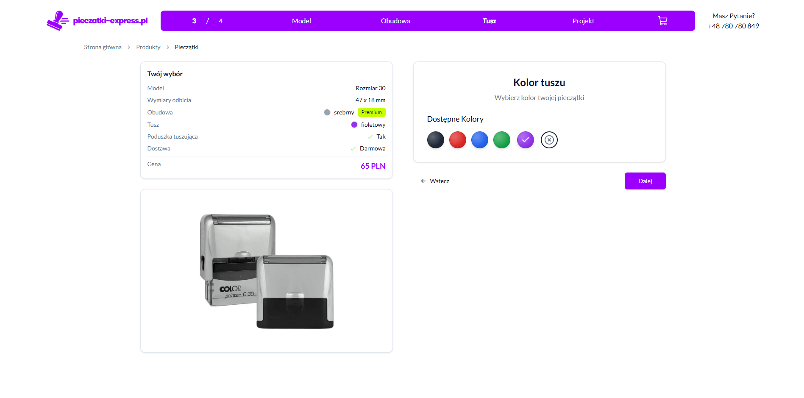
Task: Select the 'no color' crossed-out circle option
Action: point(549,139)
